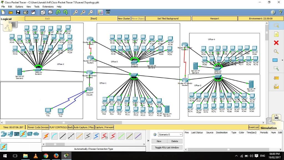Click Capture / Forward button
The height and width of the screenshot is (160, 284).
[104, 127]
